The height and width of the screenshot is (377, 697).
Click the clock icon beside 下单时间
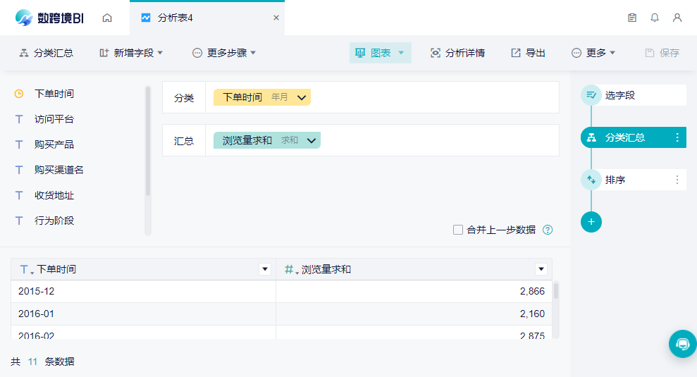click(x=18, y=94)
